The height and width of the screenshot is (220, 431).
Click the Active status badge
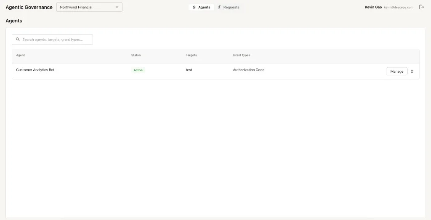pyautogui.click(x=138, y=70)
